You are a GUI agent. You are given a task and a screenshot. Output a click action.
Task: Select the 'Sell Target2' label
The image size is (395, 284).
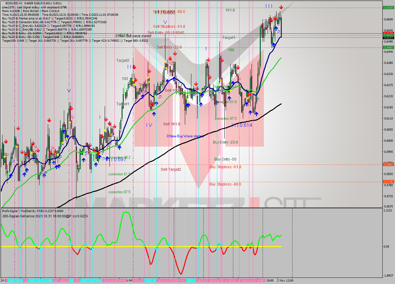coord(171,169)
